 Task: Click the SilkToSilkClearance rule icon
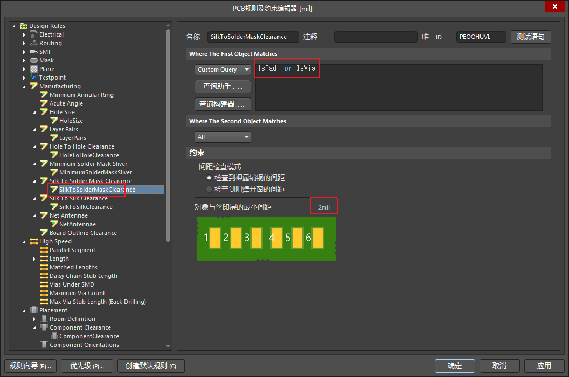coord(54,207)
